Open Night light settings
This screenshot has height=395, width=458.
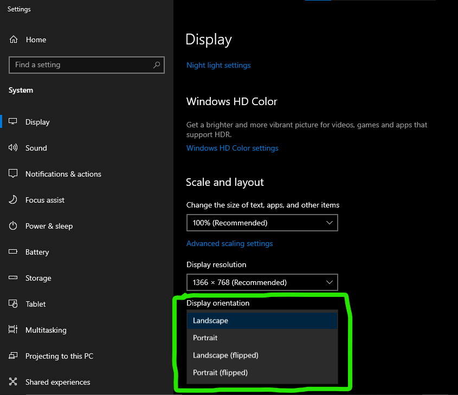(218, 65)
